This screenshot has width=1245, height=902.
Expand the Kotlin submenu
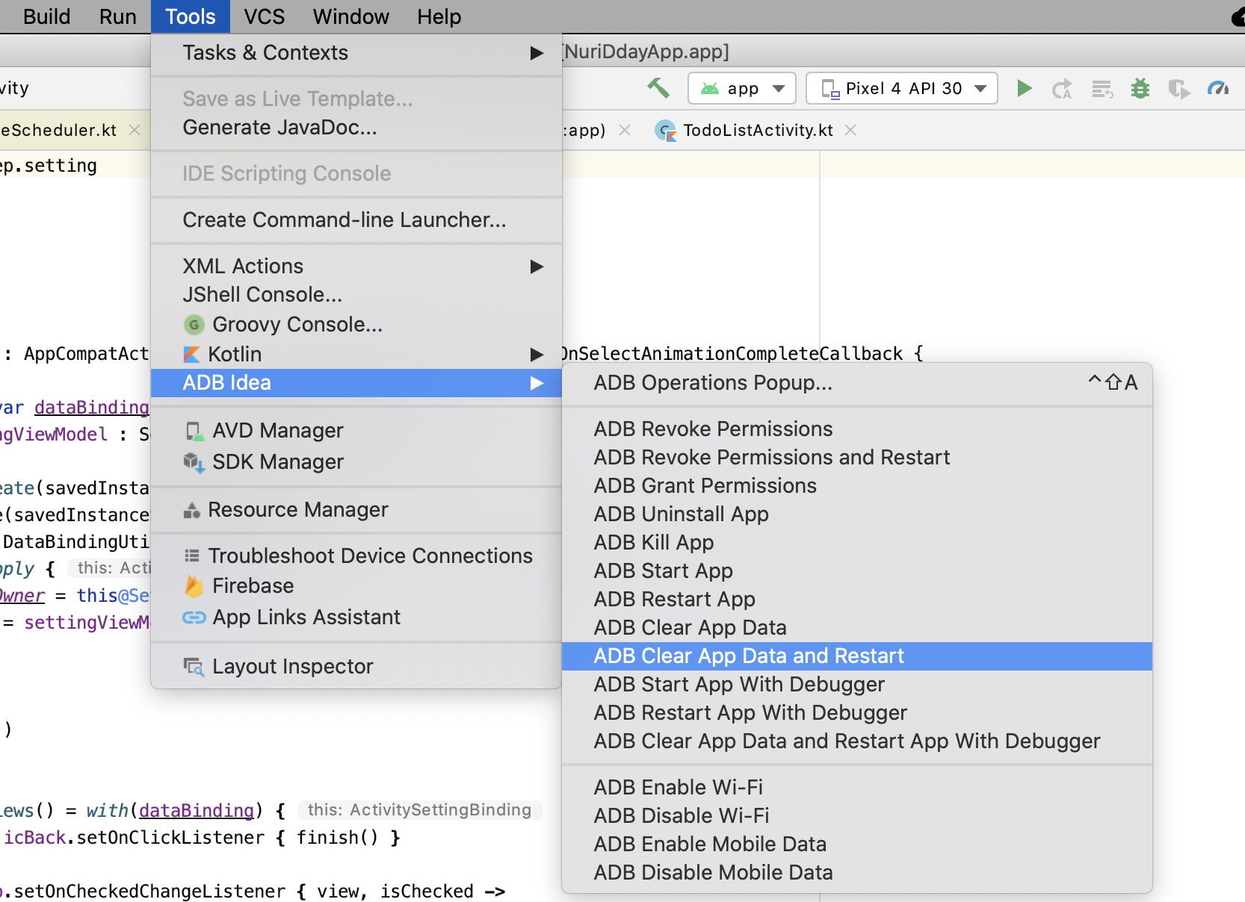[x=356, y=354]
